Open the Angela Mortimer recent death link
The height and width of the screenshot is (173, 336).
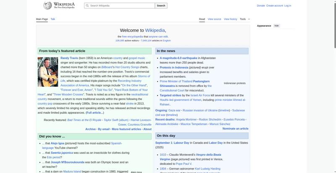(186, 120)
